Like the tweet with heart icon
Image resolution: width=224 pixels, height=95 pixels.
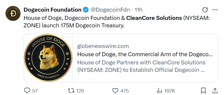(115, 91)
